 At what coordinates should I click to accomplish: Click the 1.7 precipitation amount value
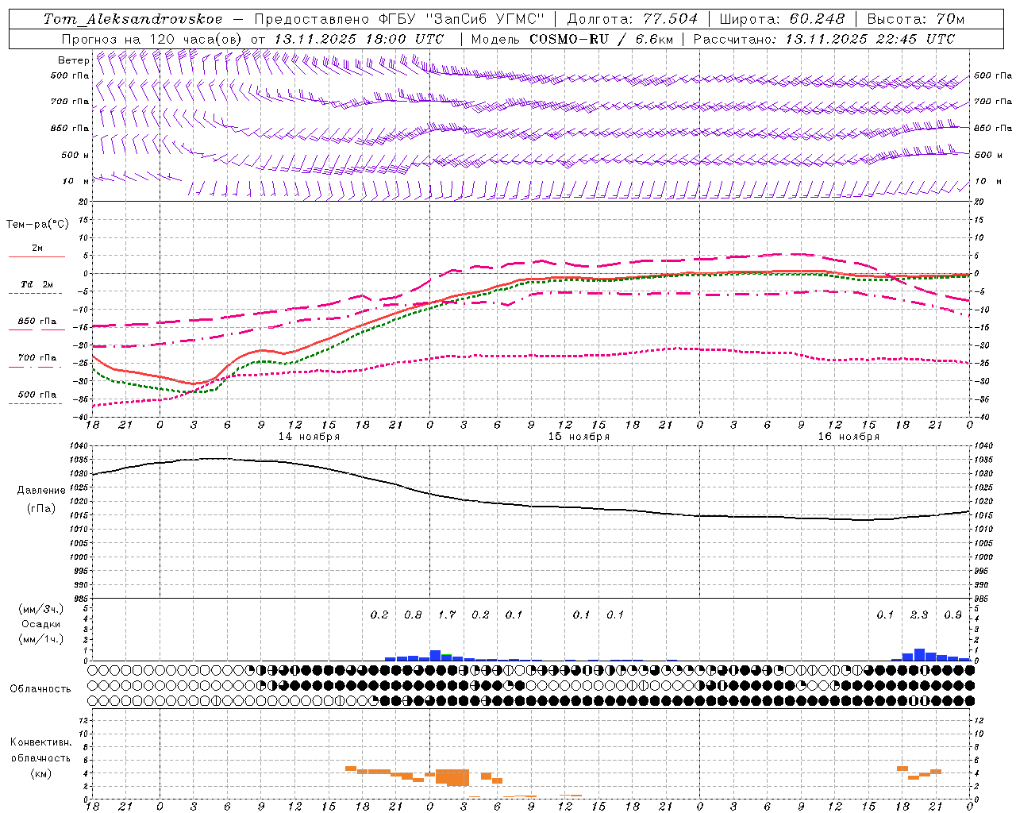point(447,615)
